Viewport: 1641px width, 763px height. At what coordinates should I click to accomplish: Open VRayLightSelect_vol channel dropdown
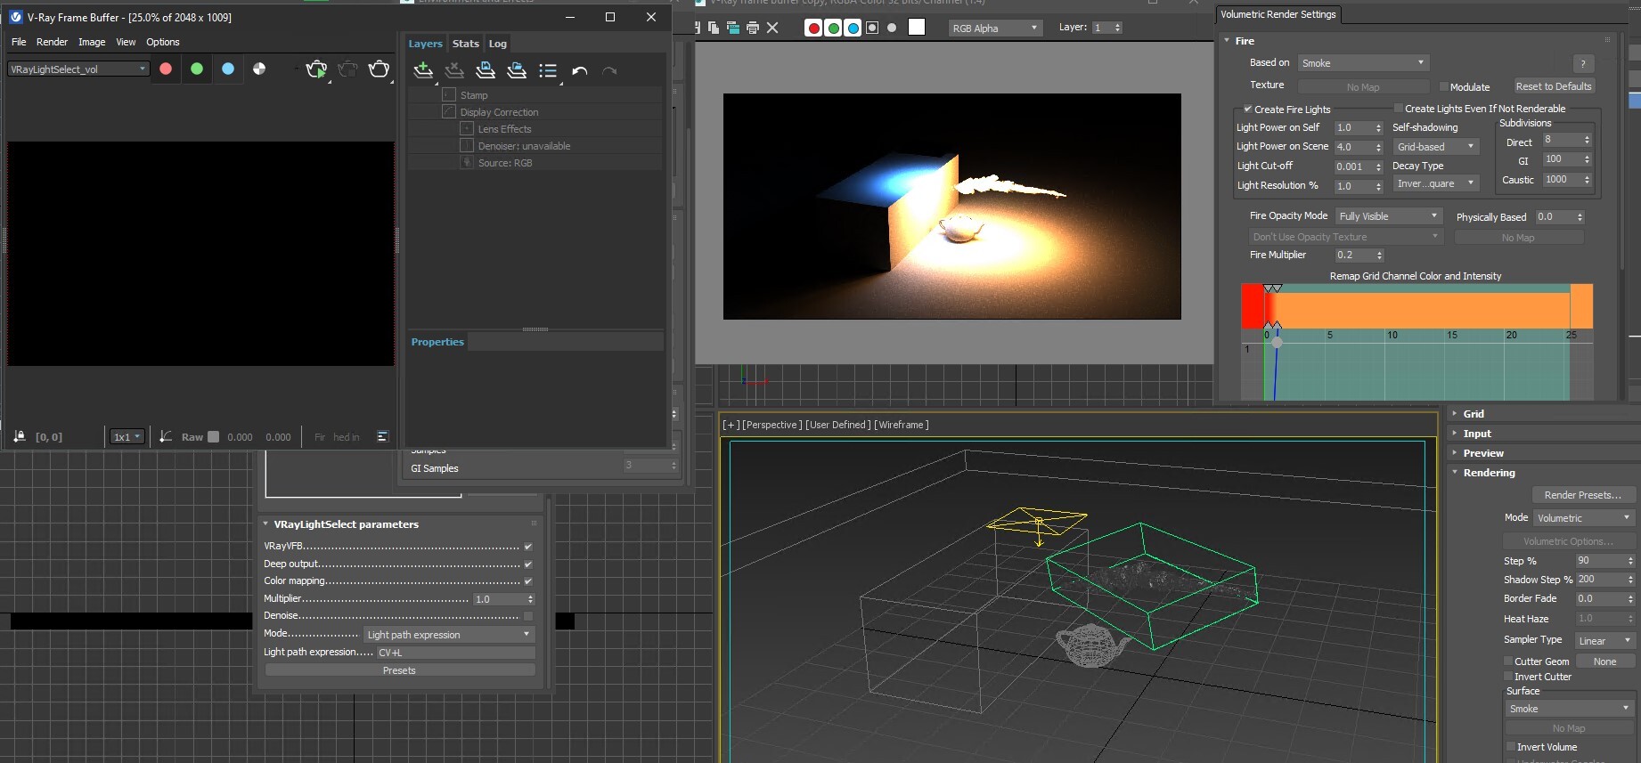[x=78, y=69]
